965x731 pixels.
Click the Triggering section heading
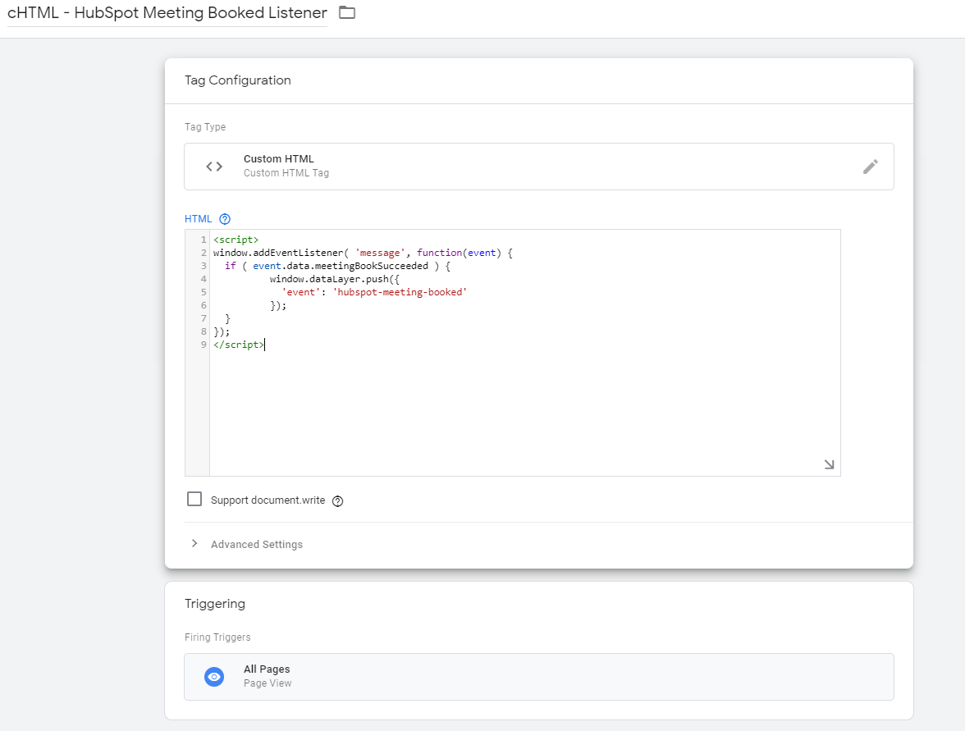(214, 604)
